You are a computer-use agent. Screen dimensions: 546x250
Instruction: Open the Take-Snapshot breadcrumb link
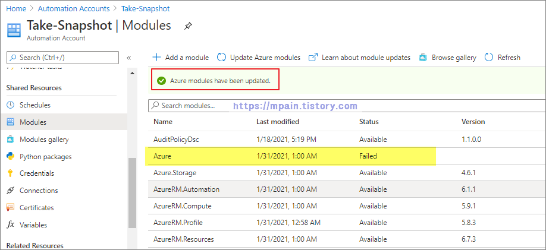(146, 8)
